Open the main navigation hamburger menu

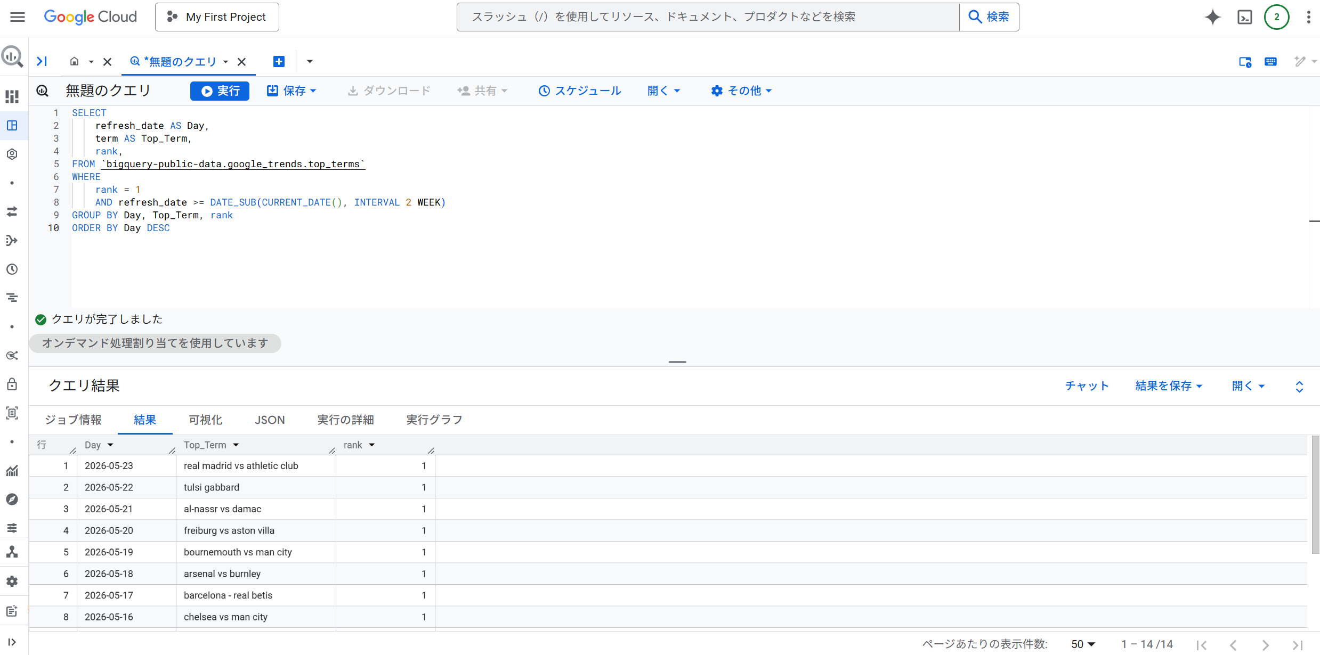[x=18, y=17]
